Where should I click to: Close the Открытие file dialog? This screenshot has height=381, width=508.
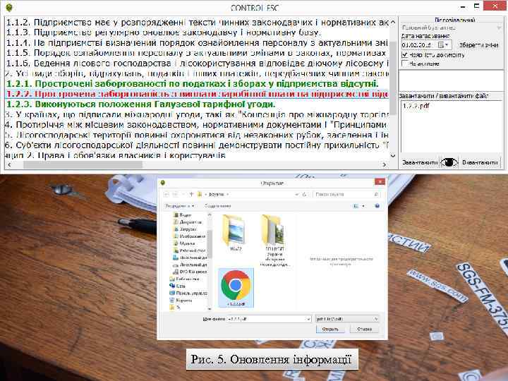point(380,182)
